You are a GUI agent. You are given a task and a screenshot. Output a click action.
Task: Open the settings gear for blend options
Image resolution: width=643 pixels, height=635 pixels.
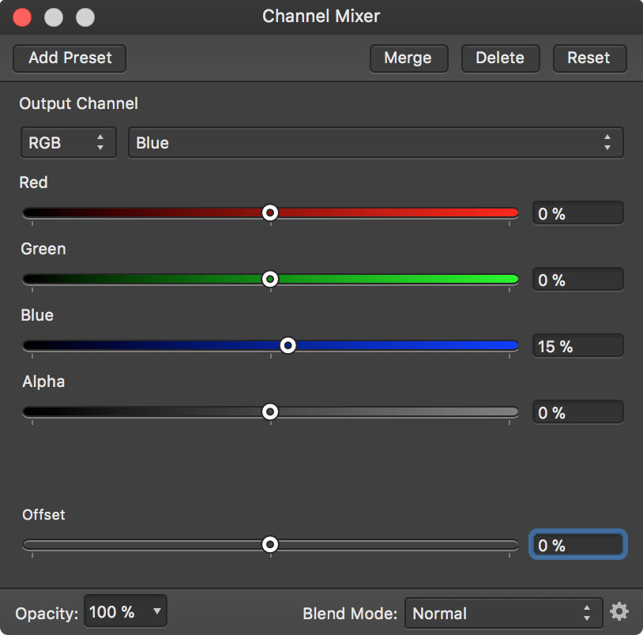point(619,611)
